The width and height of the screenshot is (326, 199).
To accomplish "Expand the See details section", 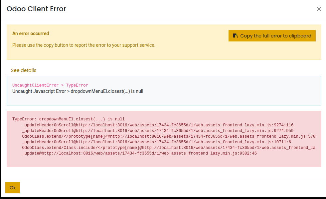I will [x=24, y=70].
